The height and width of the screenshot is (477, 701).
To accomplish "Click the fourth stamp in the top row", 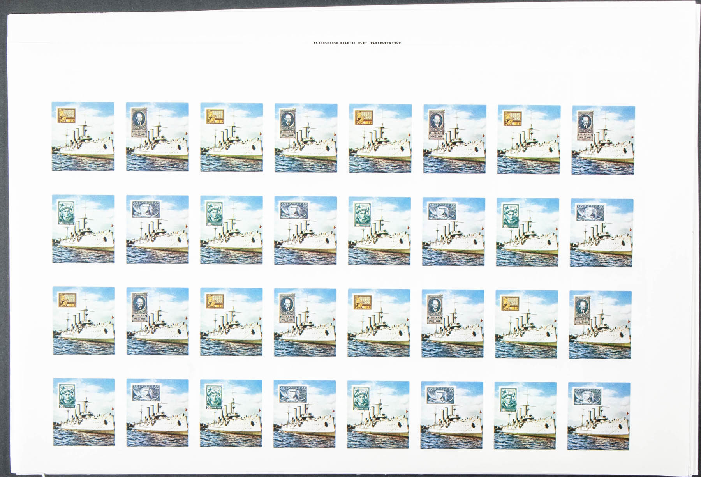I will coord(306,138).
